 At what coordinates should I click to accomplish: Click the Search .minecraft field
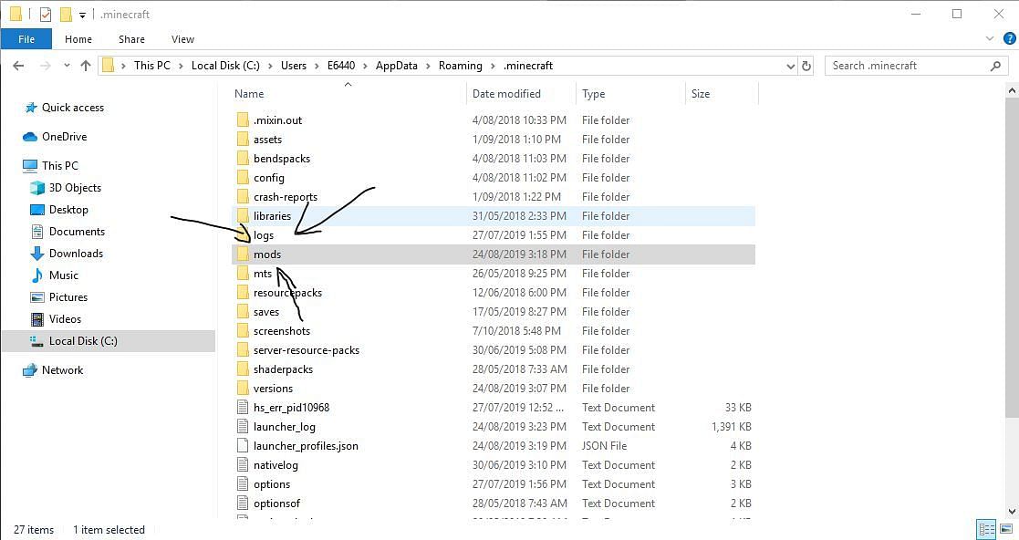pos(910,66)
